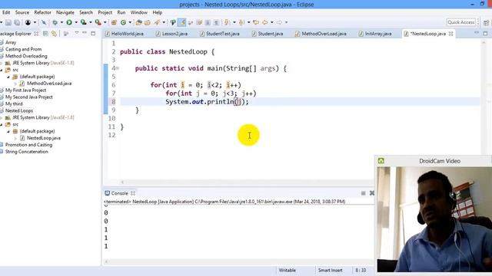Image resolution: width=492 pixels, height=276 pixels.
Task: Open the Source menu
Action: click(22, 12)
